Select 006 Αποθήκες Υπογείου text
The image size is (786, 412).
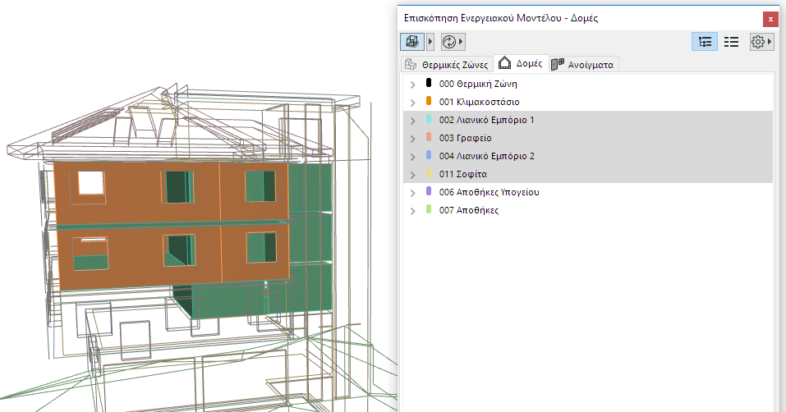(490, 192)
